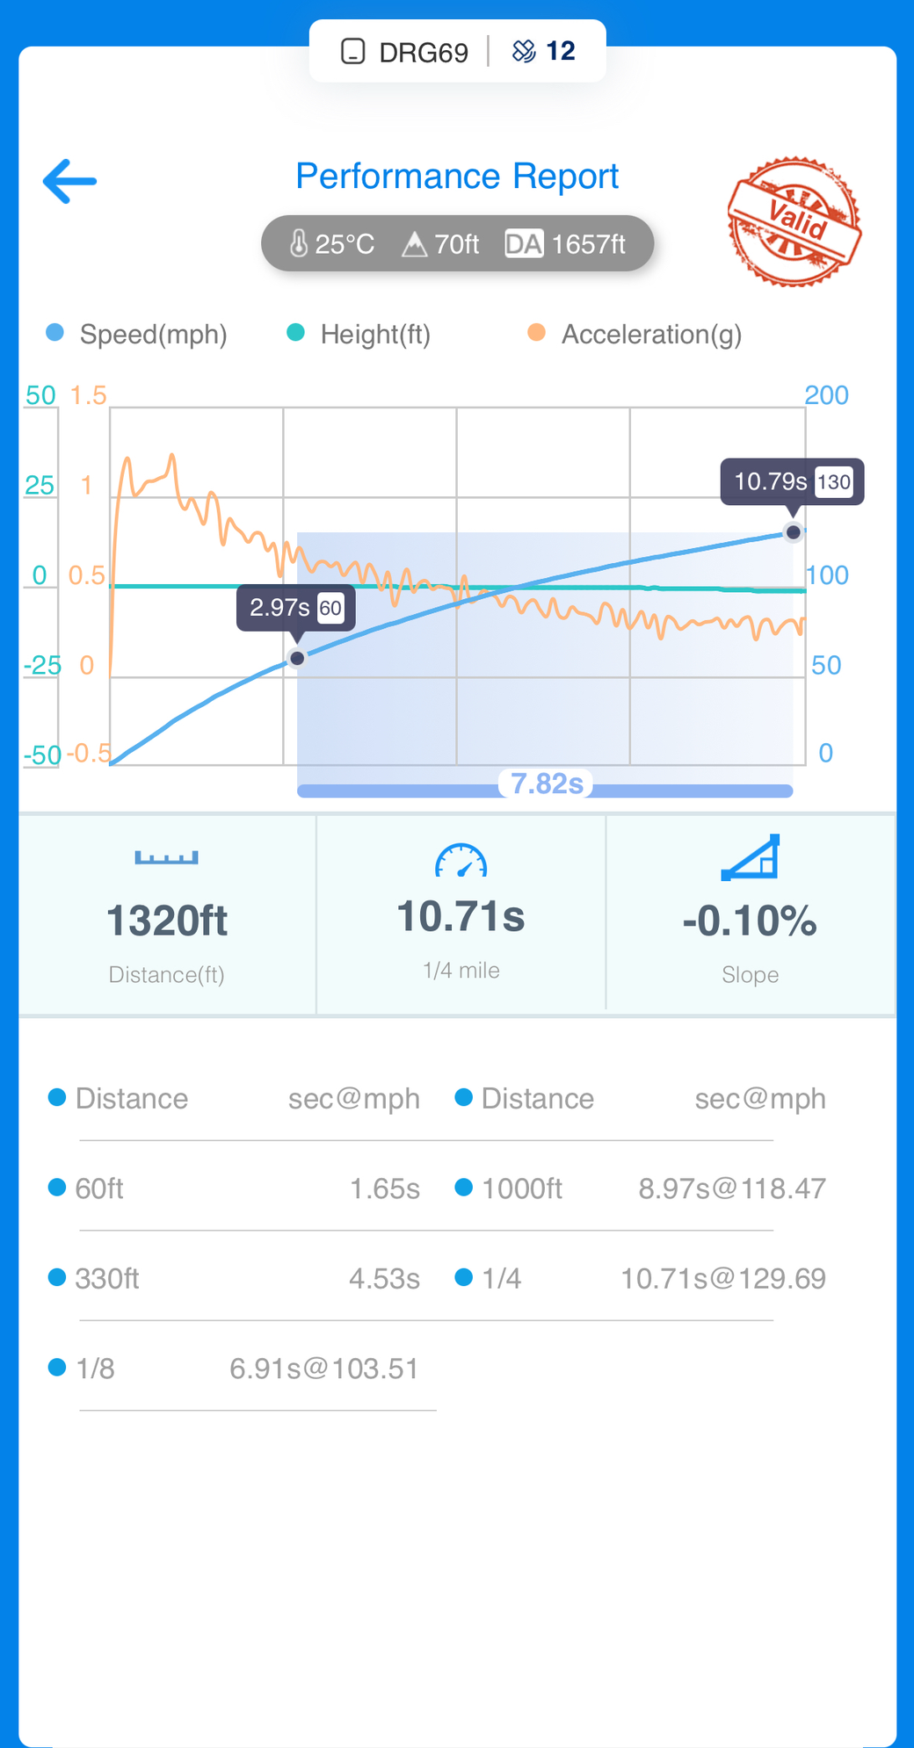The width and height of the screenshot is (914, 1748).
Task: Tap the mountain altitude icon
Action: 414,243
